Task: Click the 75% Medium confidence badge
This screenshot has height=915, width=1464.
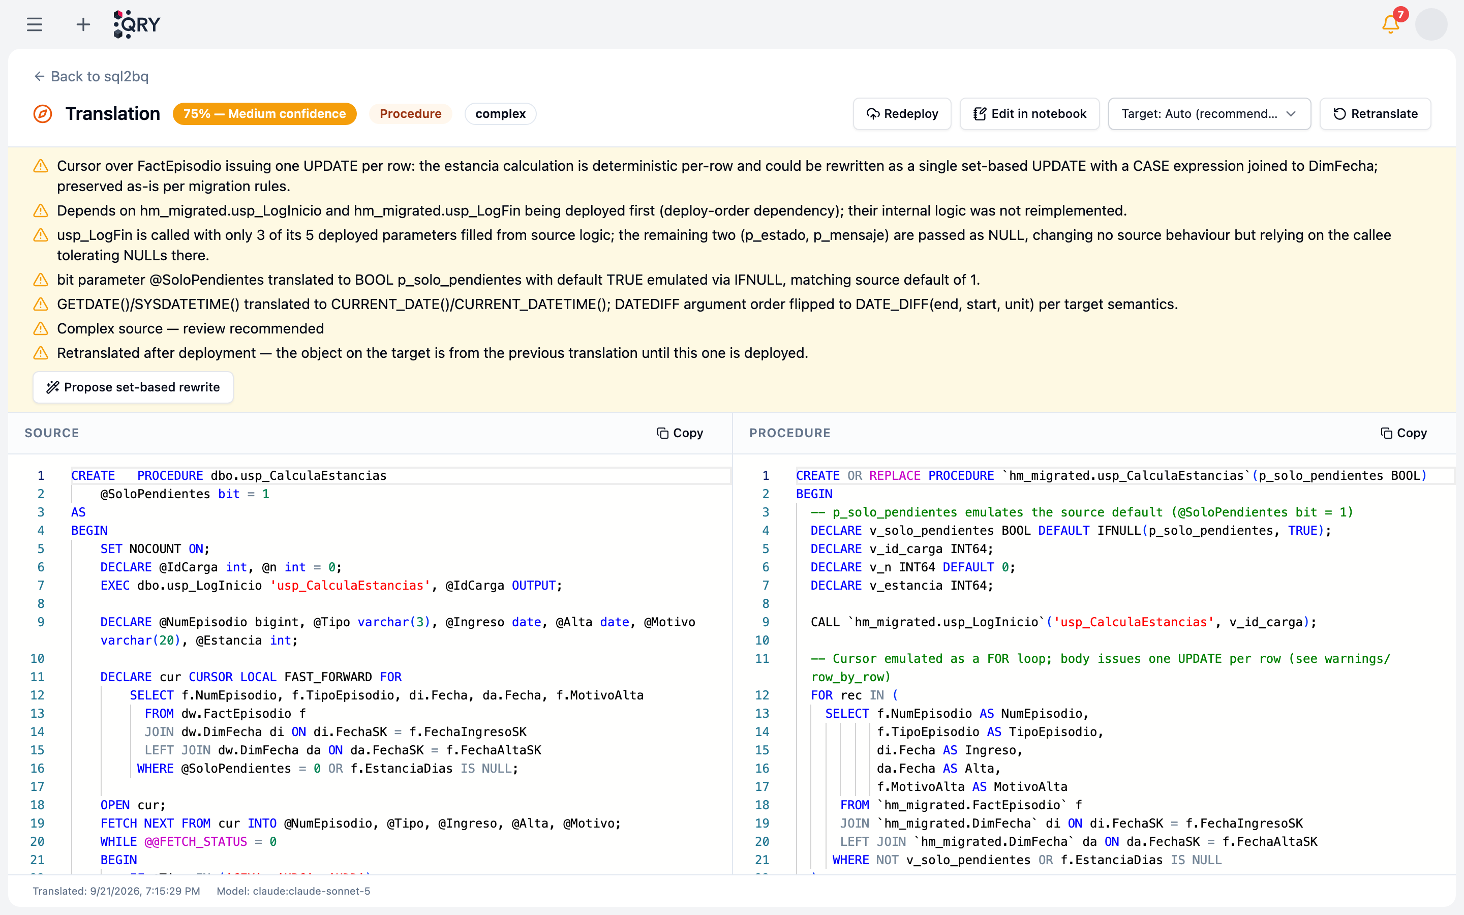Action: 264,114
